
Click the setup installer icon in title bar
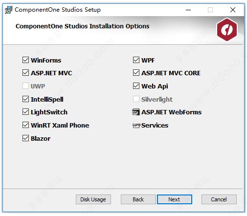pos(8,10)
